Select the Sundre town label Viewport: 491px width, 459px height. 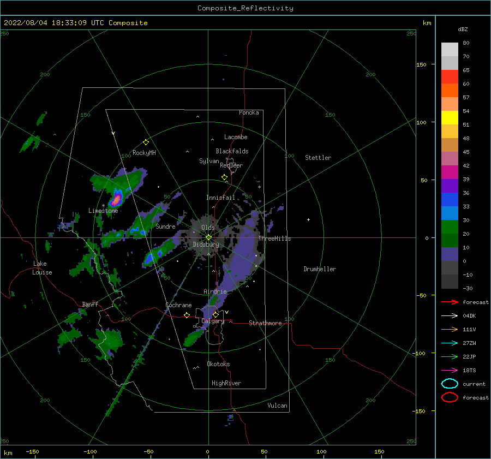tap(165, 226)
